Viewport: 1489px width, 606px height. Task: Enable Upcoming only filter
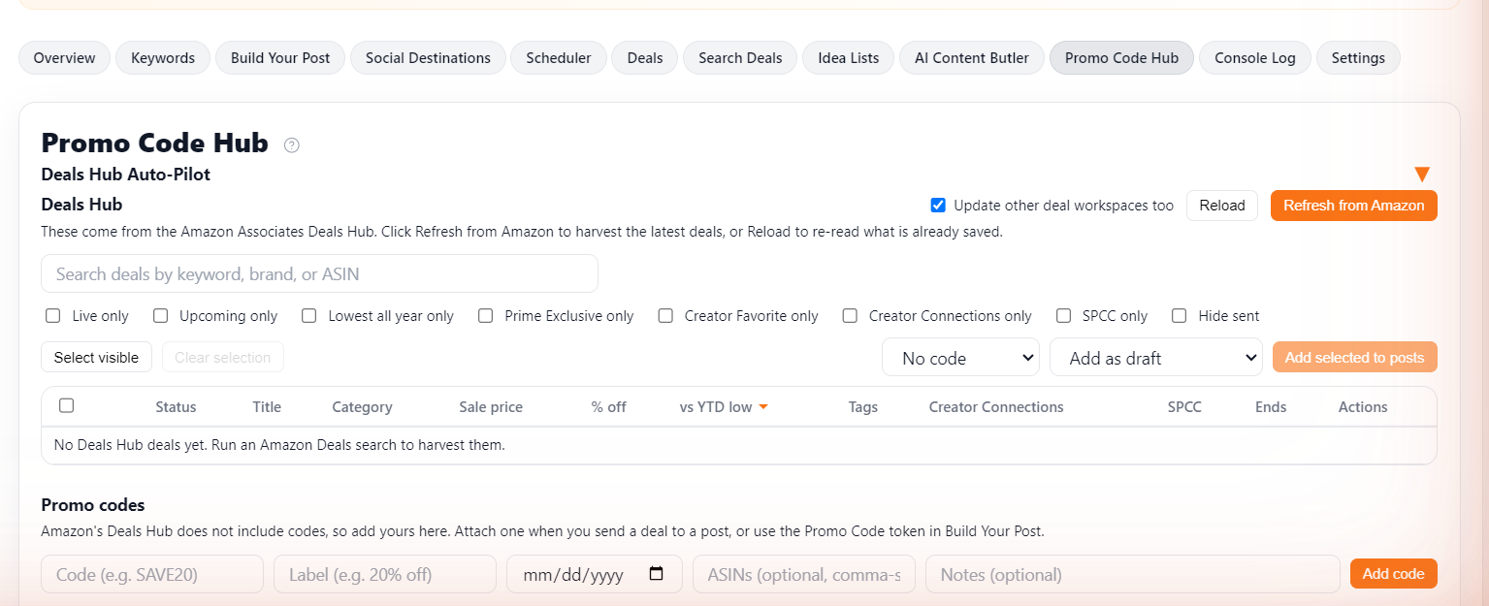pyautogui.click(x=161, y=315)
